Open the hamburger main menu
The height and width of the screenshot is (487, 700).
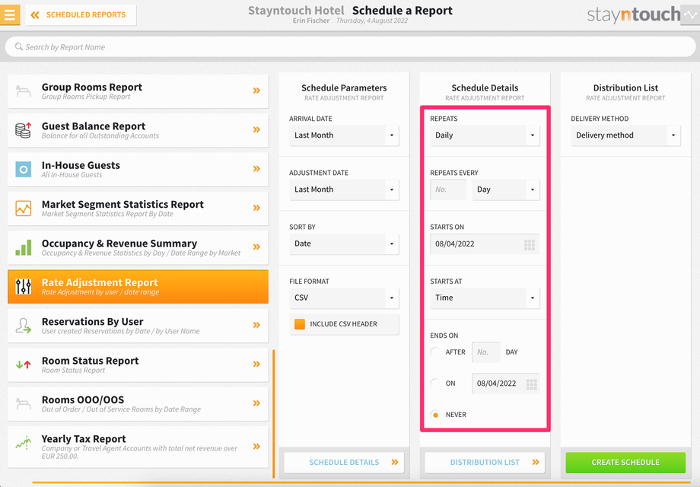pos(10,14)
